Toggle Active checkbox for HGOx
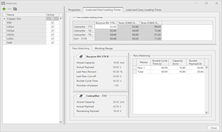The width and height of the screenshot is (222, 132). tap(53, 34)
